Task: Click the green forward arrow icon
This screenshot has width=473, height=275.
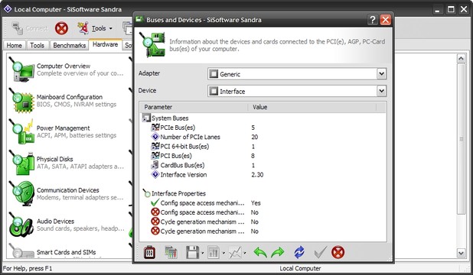Action: tap(278, 252)
